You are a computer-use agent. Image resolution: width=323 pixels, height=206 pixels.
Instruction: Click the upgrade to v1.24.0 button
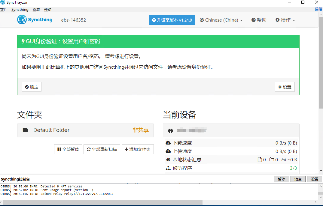pyautogui.click(x=172, y=20)
